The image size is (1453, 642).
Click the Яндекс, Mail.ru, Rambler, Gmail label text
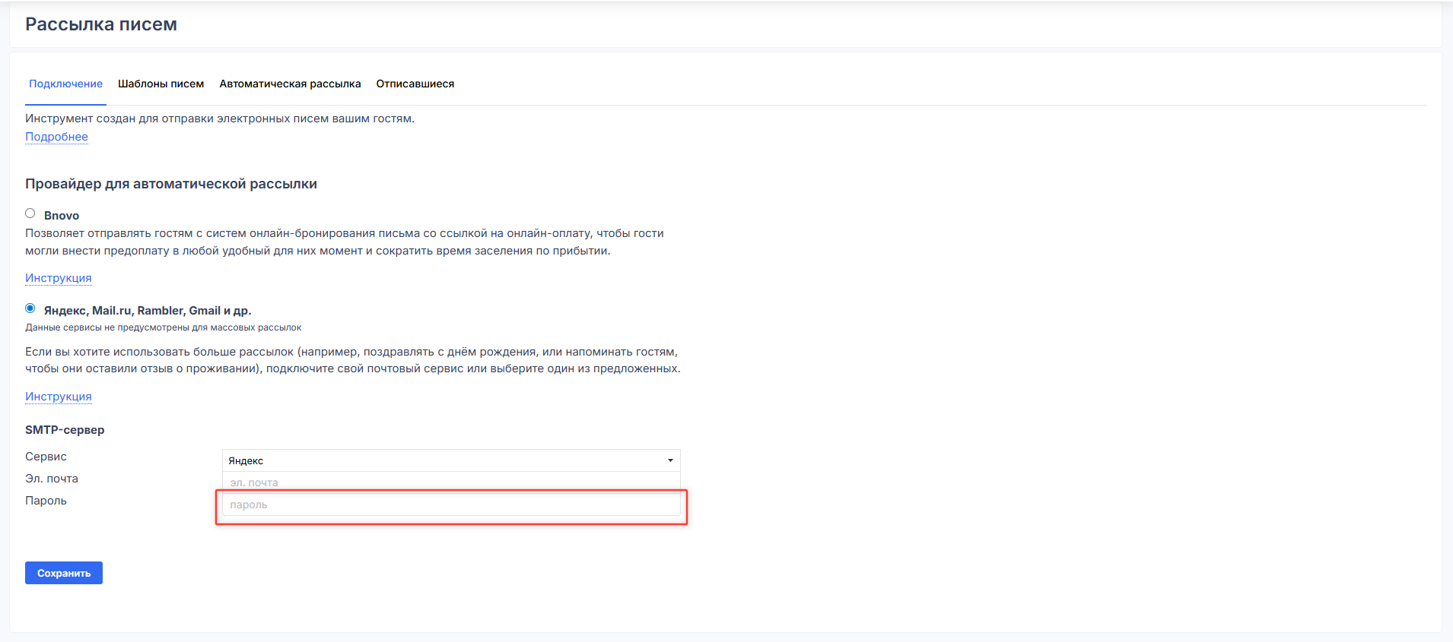click(148, 311)
